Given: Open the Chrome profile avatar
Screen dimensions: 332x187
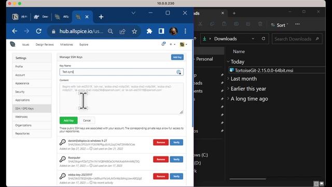Looking at the screenshot, I should pyautogui.click(x=173, y=31).
